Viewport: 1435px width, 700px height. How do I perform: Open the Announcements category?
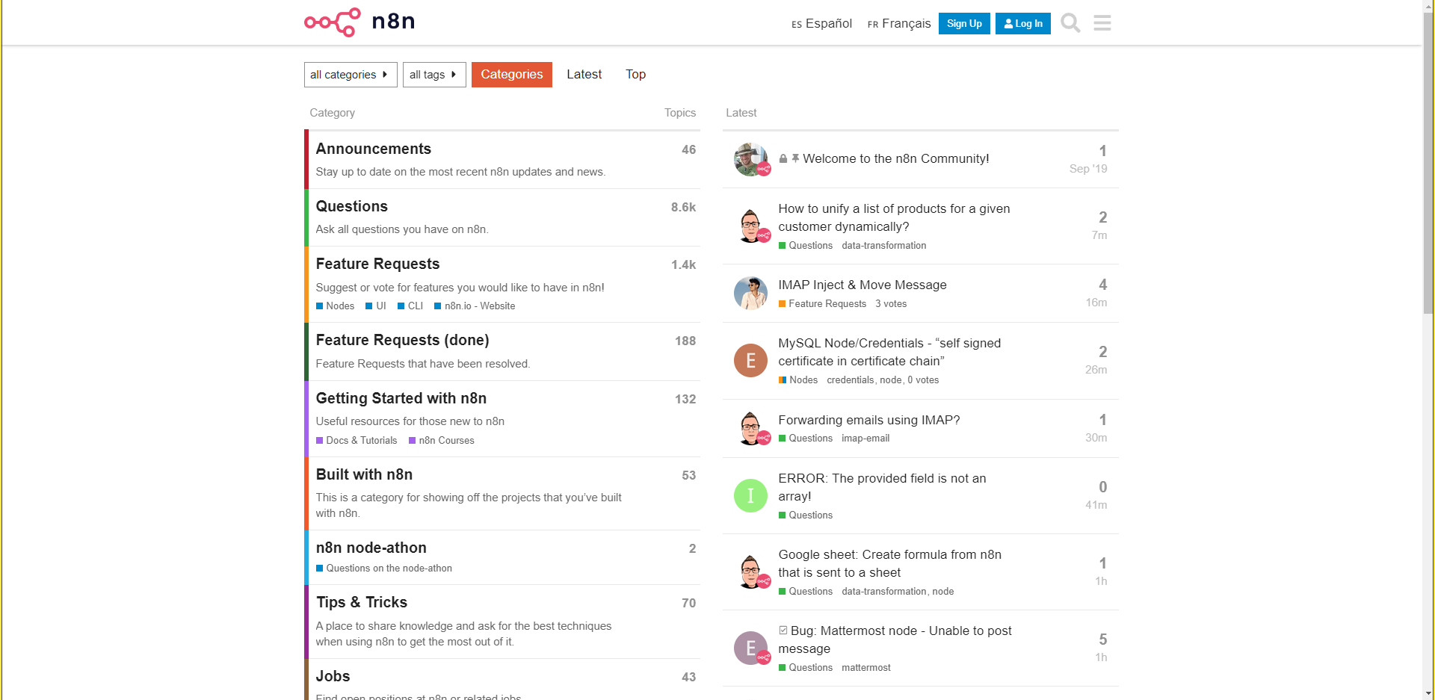(374, 149)
